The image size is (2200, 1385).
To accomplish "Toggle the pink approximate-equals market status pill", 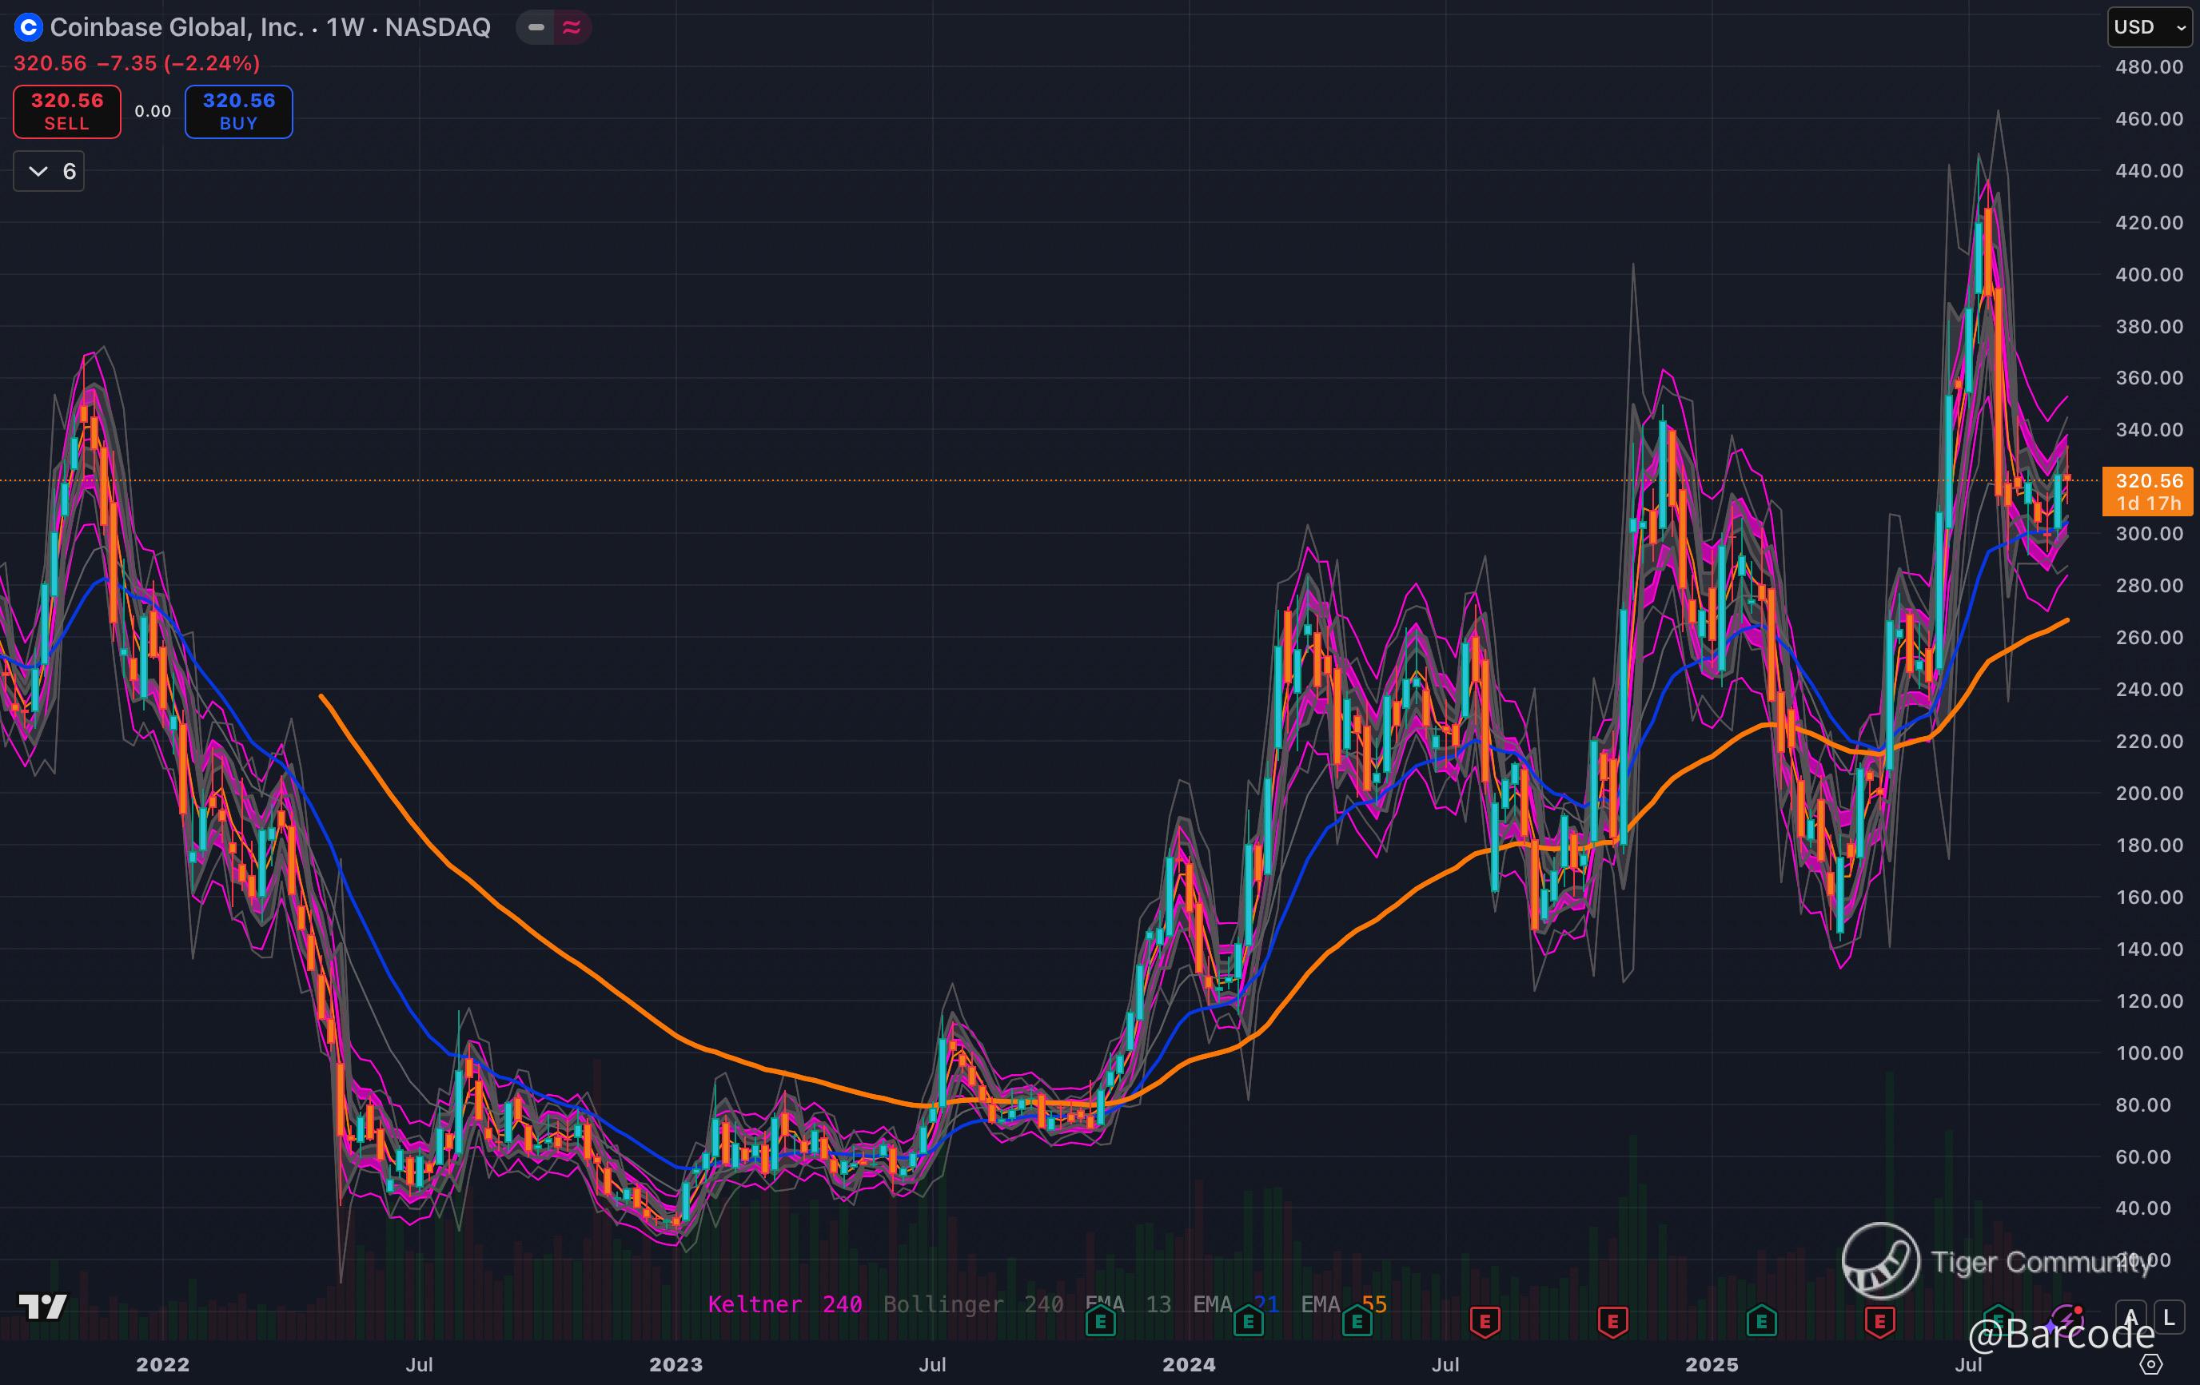I will pyautogui.click(x=572, y=27).
